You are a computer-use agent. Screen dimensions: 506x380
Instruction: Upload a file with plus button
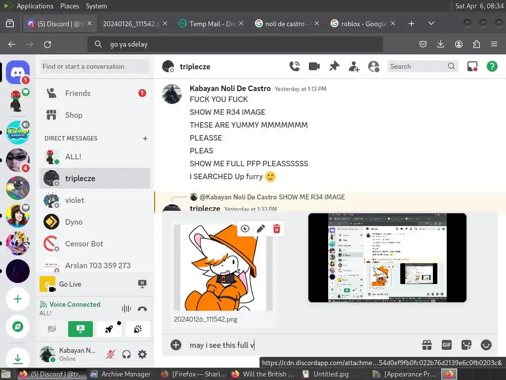click(x=176, y=345)
